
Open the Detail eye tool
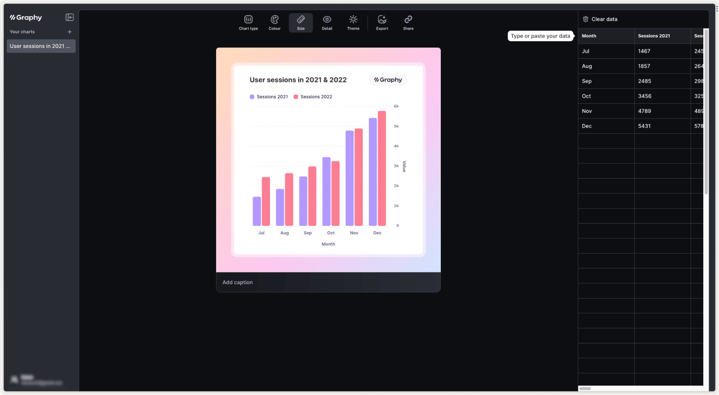327,22
